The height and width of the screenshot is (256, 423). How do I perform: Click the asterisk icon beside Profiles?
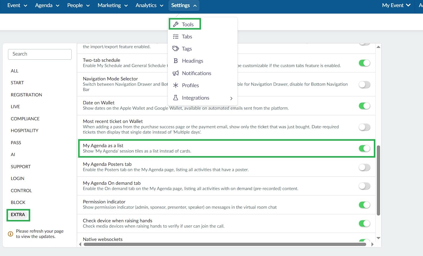click(x=176, y=85)
